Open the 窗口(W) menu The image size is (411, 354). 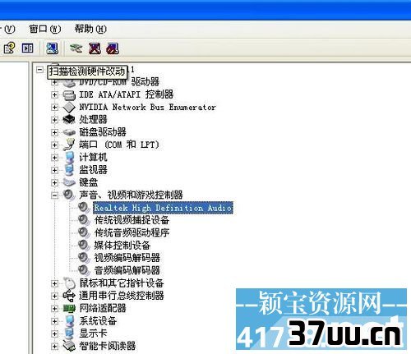(x=45, y=29)
